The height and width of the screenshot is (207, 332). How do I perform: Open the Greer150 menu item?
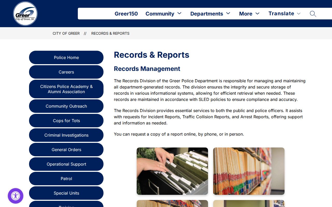tap(126, 14)
